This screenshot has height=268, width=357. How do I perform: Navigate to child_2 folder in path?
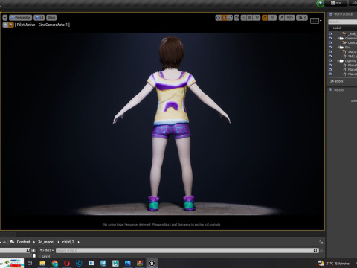pyautogui.click(x=68, y=242)
